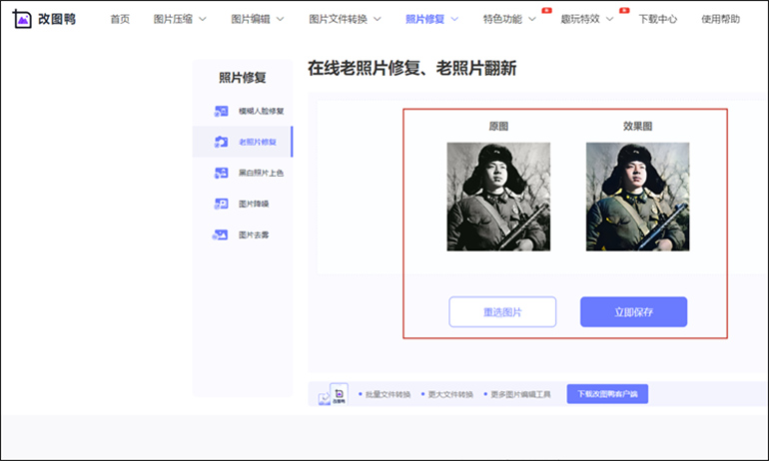This screenshot has width=769, height=461.
Task: Open the 图片文件转换 menu
Action: [338, 19]
